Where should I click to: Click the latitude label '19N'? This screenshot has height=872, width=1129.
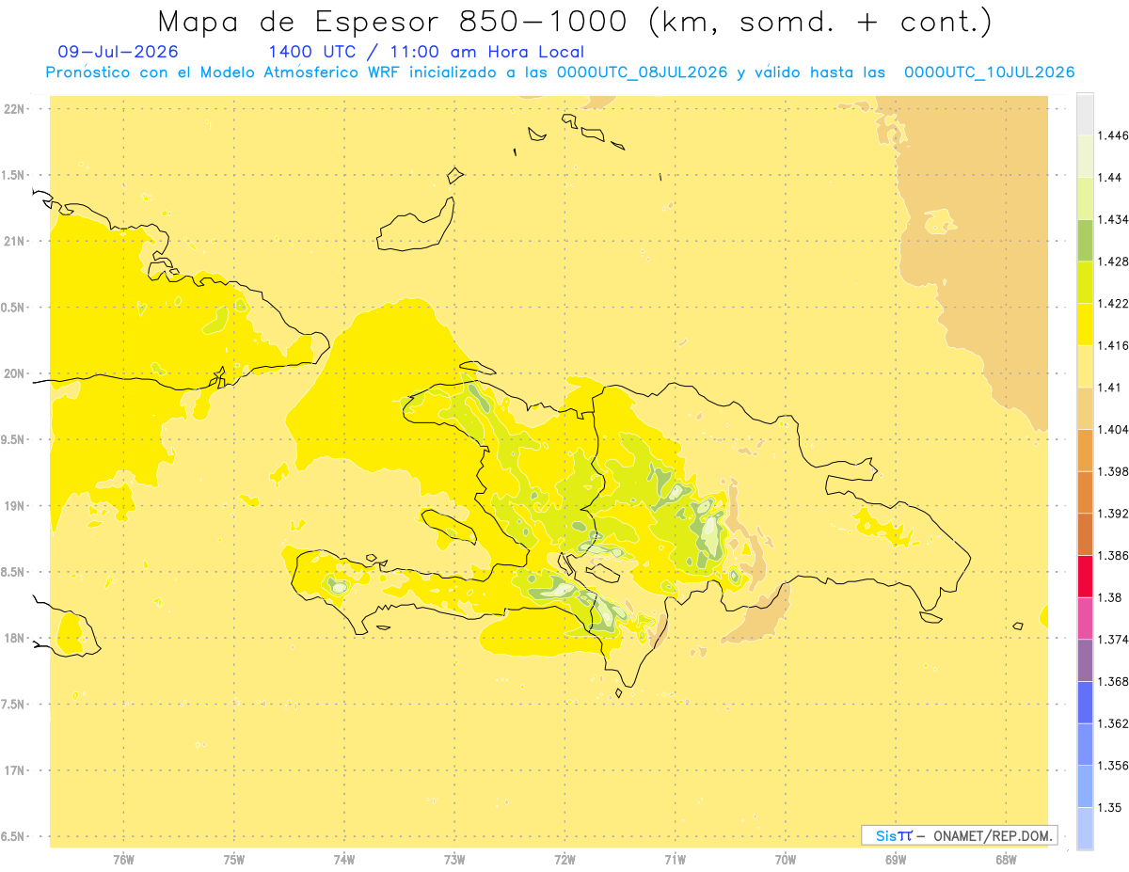[16, 505]
